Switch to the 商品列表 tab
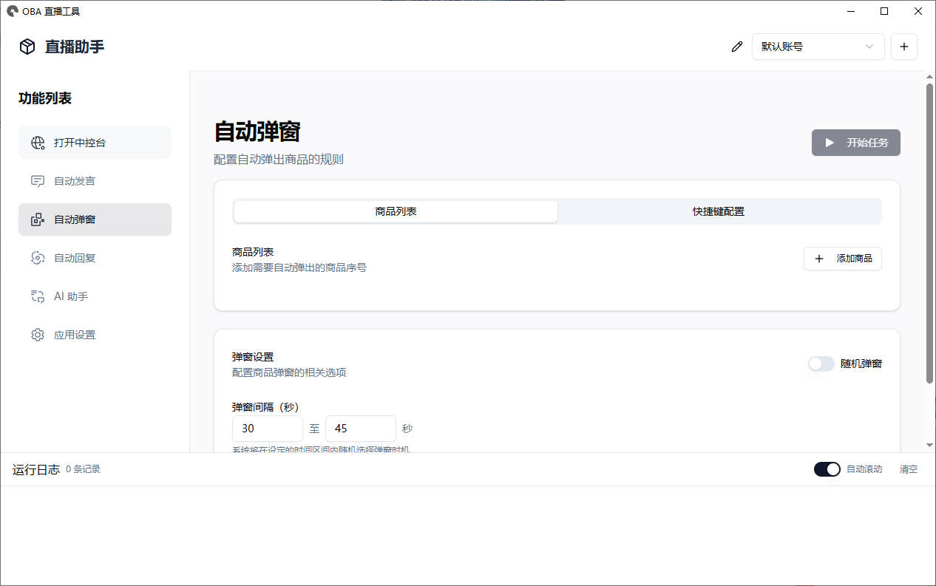 pos(396,211)
